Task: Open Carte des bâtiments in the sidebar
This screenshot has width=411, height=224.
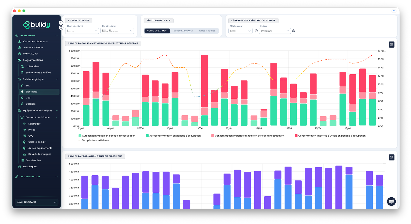Action: click(x=35, y=41)
